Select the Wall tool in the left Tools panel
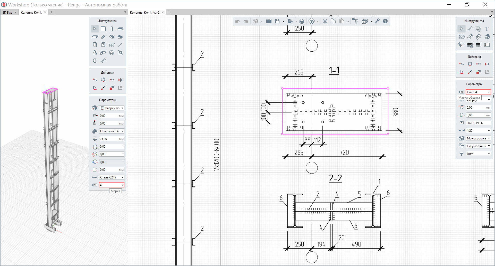495x266 pixels. tap(103, 29)
